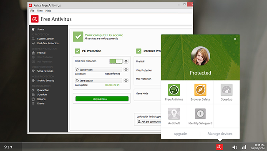
Task: Click the Avira tray icon in taskbar
Action: [x=219, y=147]
